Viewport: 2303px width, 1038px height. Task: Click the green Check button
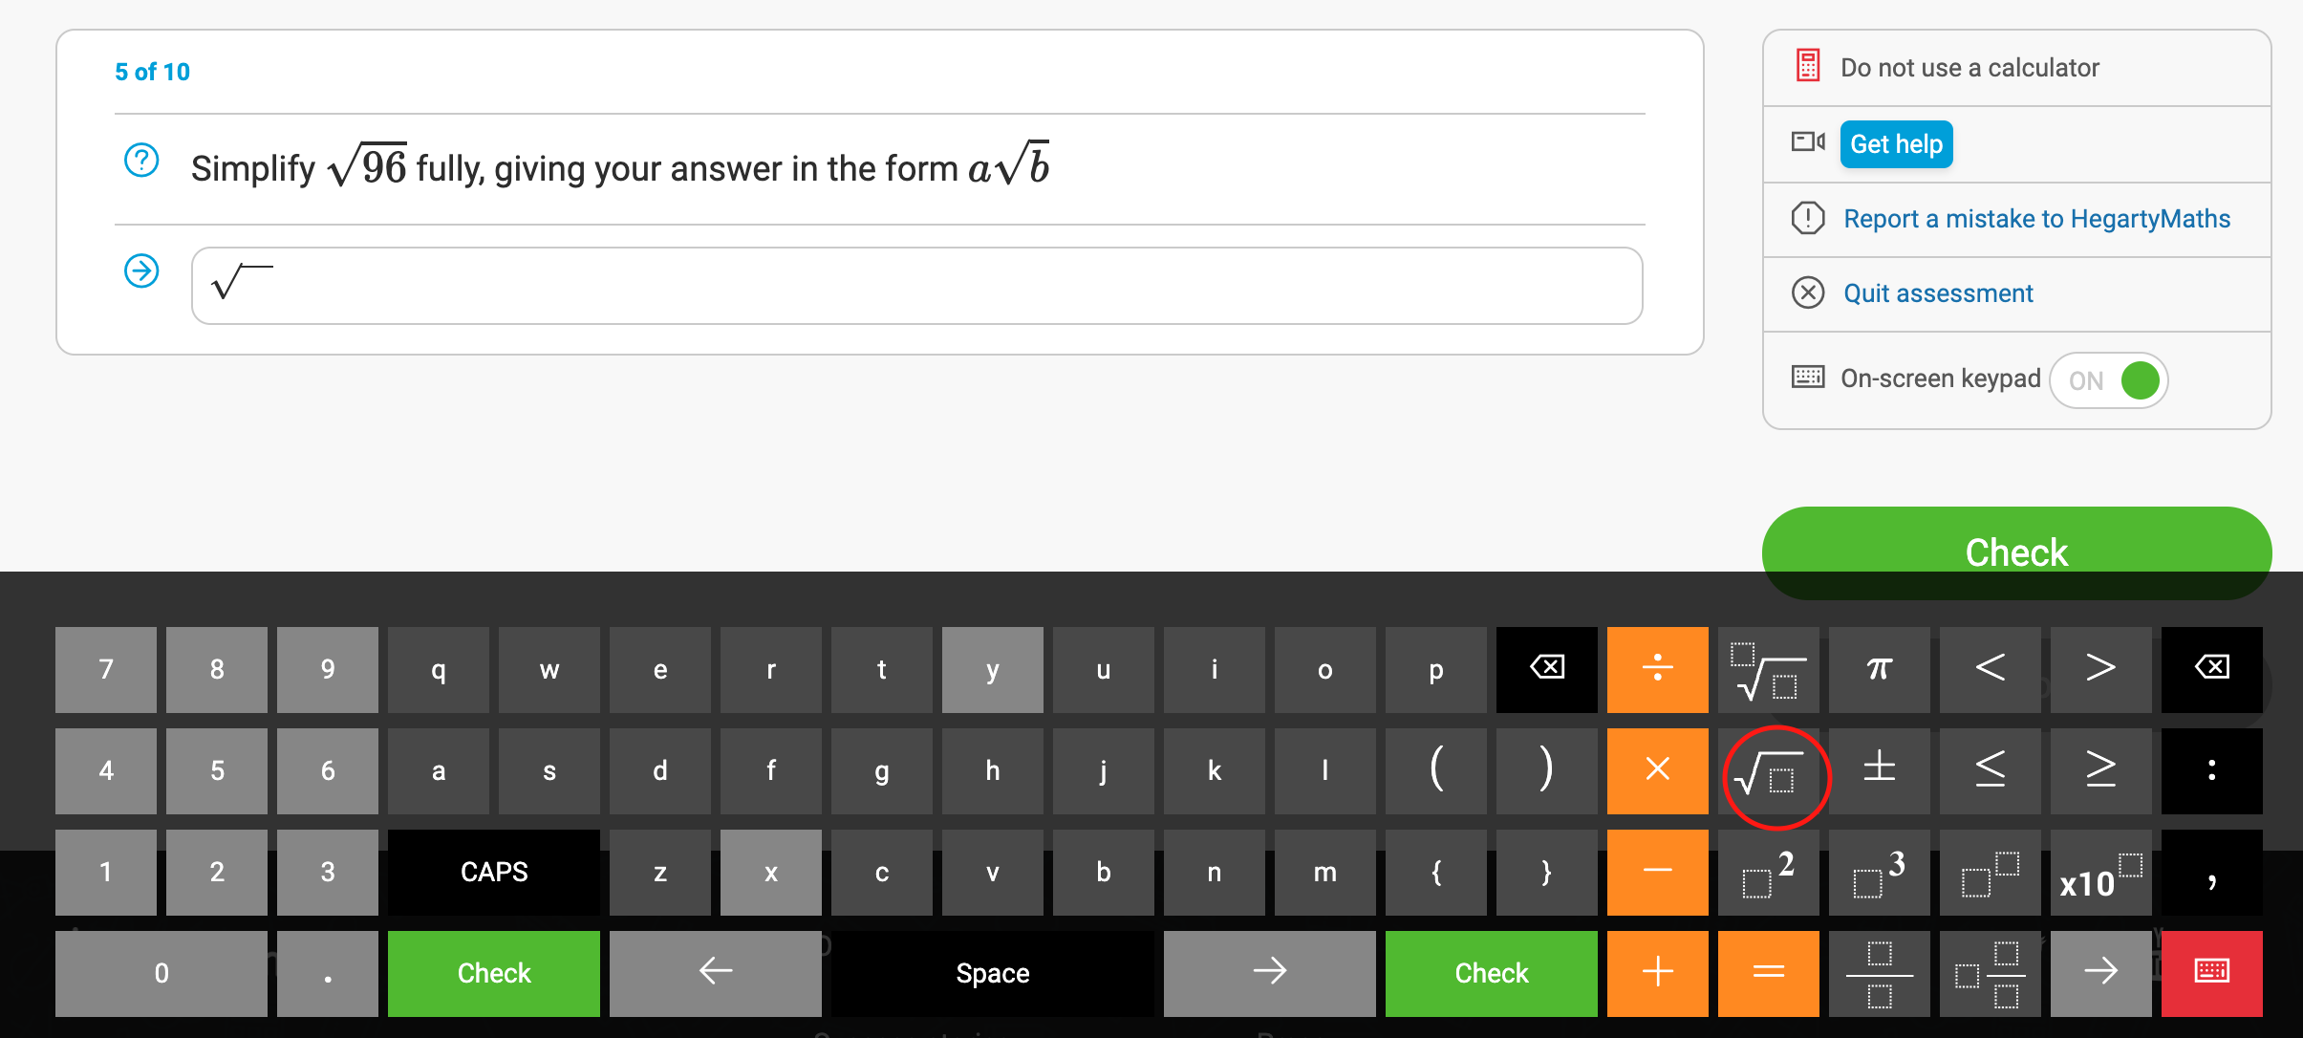coord(2018,552)
